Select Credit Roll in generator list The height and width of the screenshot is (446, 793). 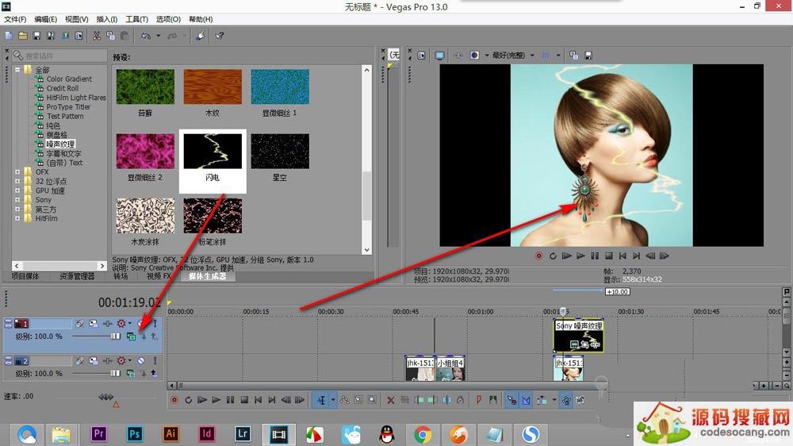pos(62,88)
